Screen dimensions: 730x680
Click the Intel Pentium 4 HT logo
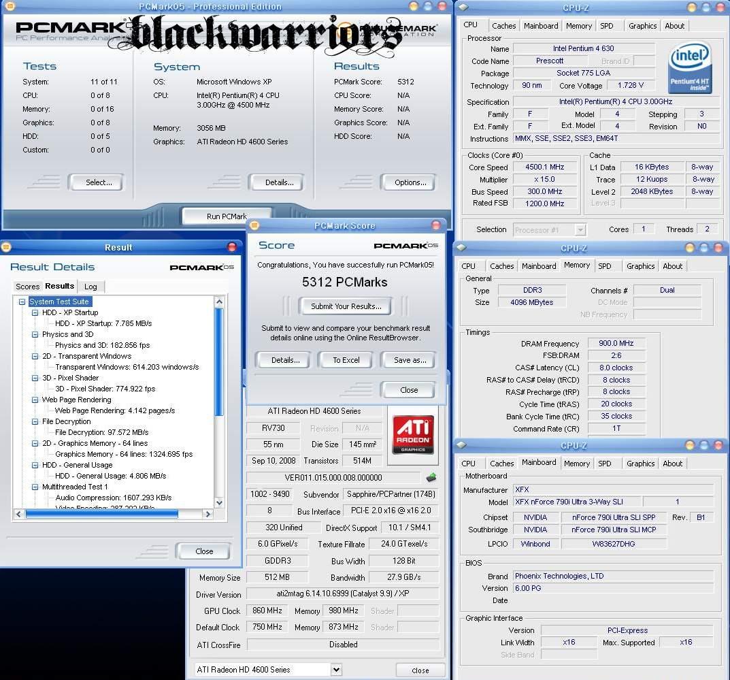(x=690, y=67)
